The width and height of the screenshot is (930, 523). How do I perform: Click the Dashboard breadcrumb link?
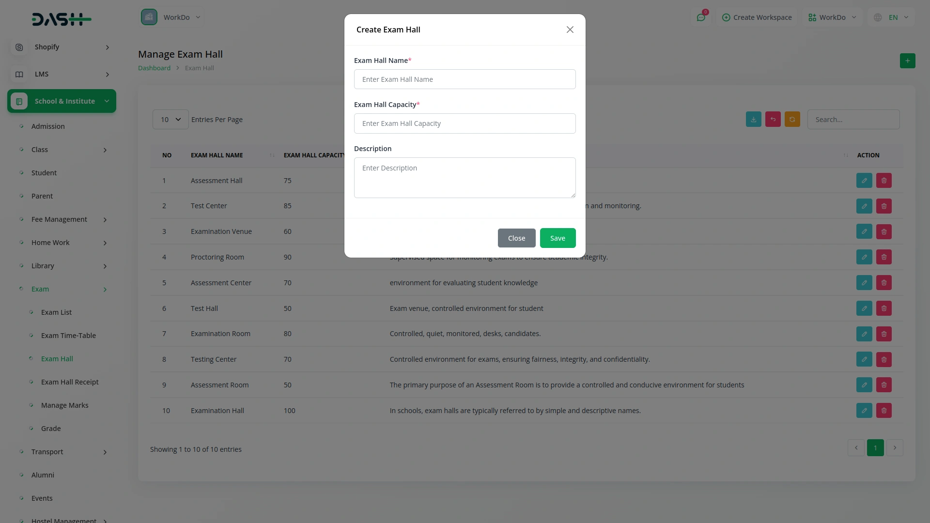(154, 68)
